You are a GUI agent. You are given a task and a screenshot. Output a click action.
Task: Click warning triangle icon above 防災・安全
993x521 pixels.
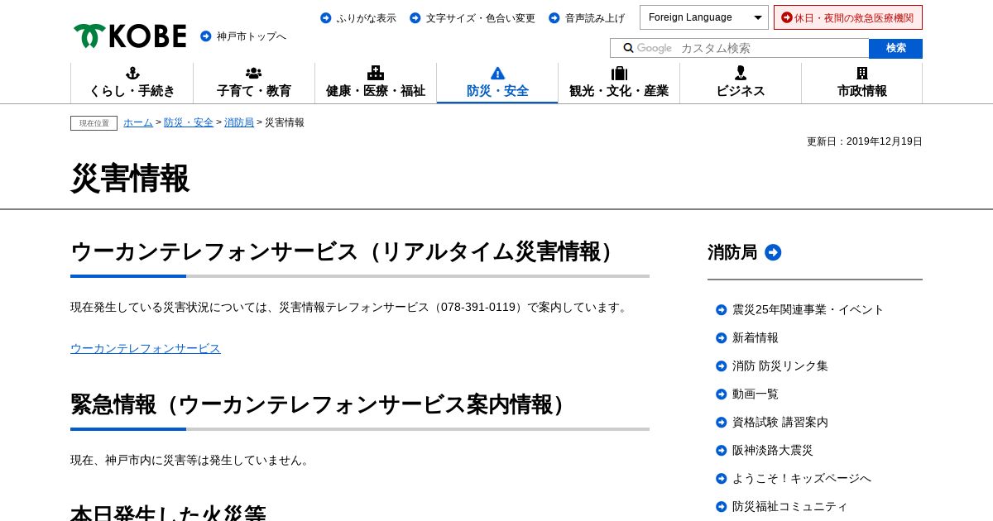[497, 73]
